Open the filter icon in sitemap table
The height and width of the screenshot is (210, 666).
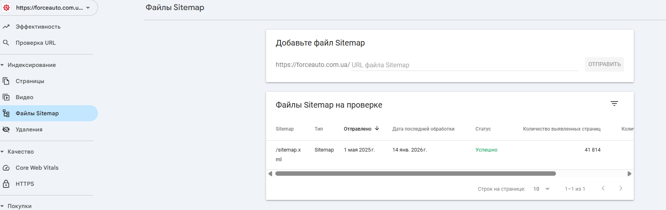(x=614, y=104)
